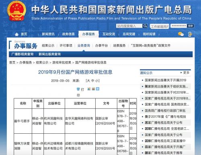Click 国产网络游戏审批信息 in the breadcrumb
Screen dimensions: 201x155
(91, 63)
